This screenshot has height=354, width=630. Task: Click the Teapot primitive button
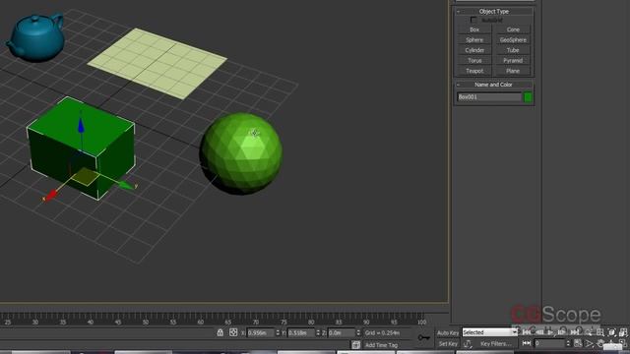474,71
